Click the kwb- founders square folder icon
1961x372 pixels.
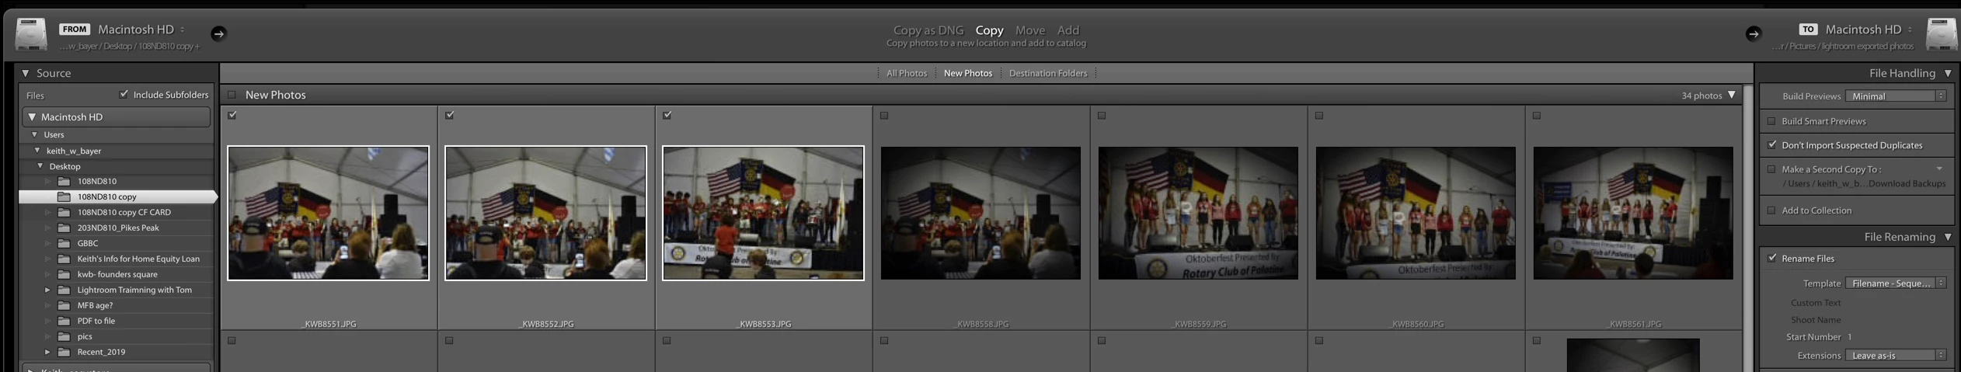click(x=64, y=274)
